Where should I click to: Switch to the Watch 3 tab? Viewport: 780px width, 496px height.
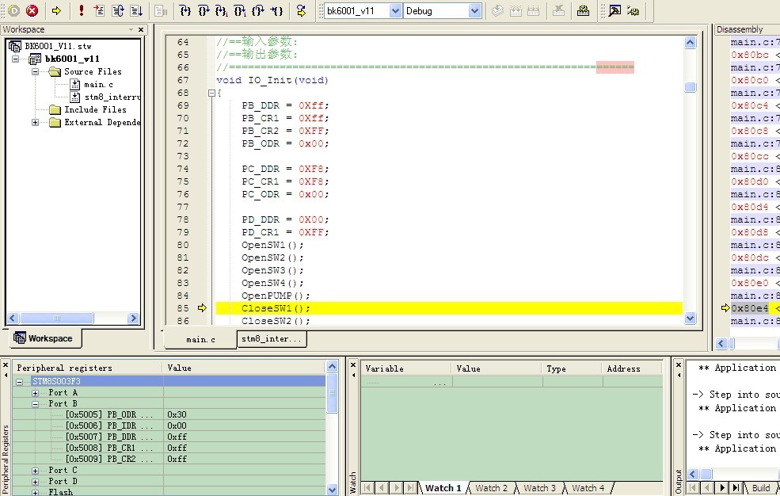(539, 488)
